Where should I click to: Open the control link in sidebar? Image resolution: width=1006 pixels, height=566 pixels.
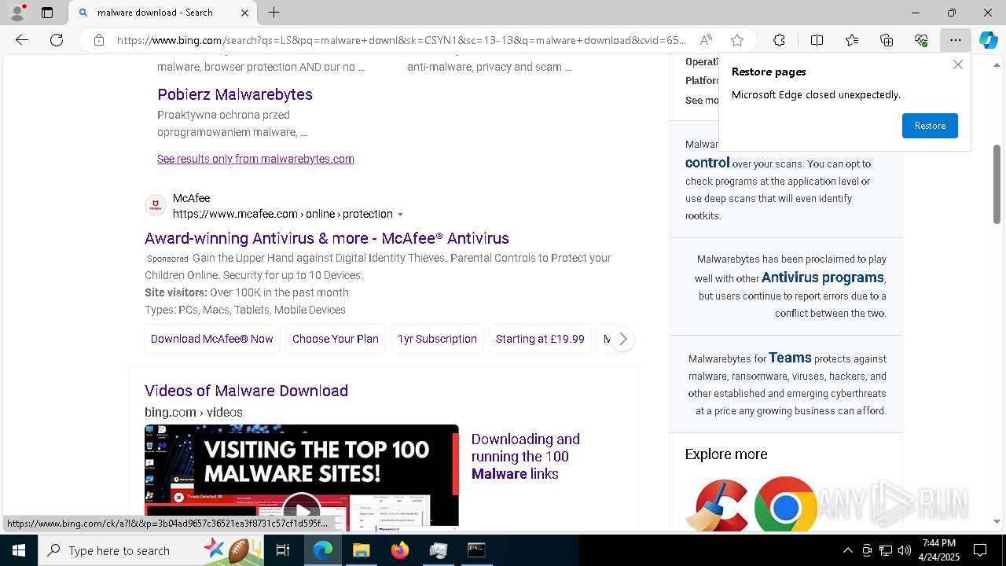707,163
